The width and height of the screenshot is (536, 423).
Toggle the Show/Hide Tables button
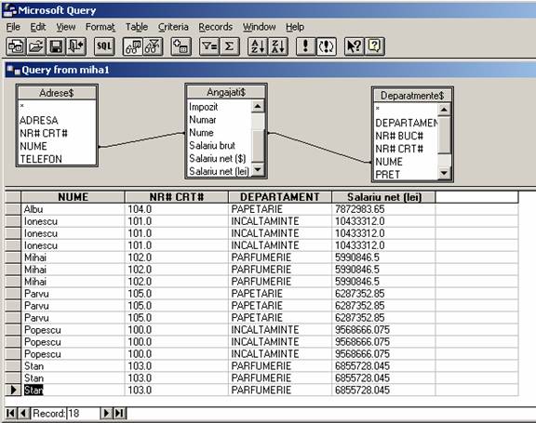[133, 46]
